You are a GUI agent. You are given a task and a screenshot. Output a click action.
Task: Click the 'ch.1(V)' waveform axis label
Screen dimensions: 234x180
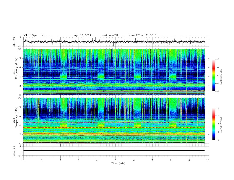[x=14, y=42]
